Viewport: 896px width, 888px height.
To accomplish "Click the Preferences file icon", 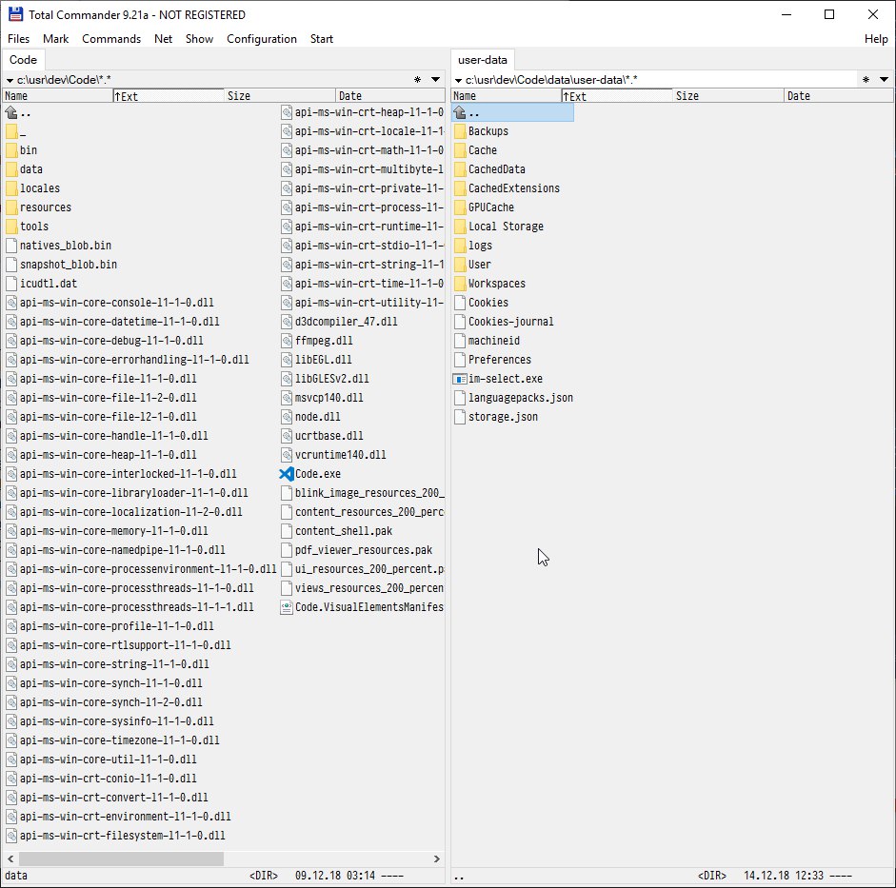I will pos(460,360).
